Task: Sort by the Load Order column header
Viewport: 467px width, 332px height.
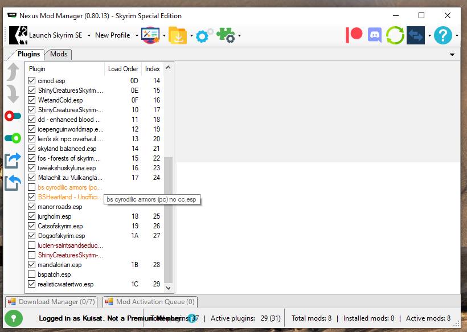Action: pos(123,69)
